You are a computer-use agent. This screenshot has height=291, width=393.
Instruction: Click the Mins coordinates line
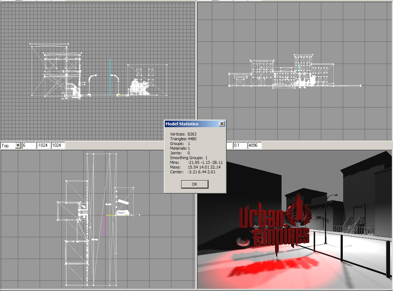click(x=196, y=163)
